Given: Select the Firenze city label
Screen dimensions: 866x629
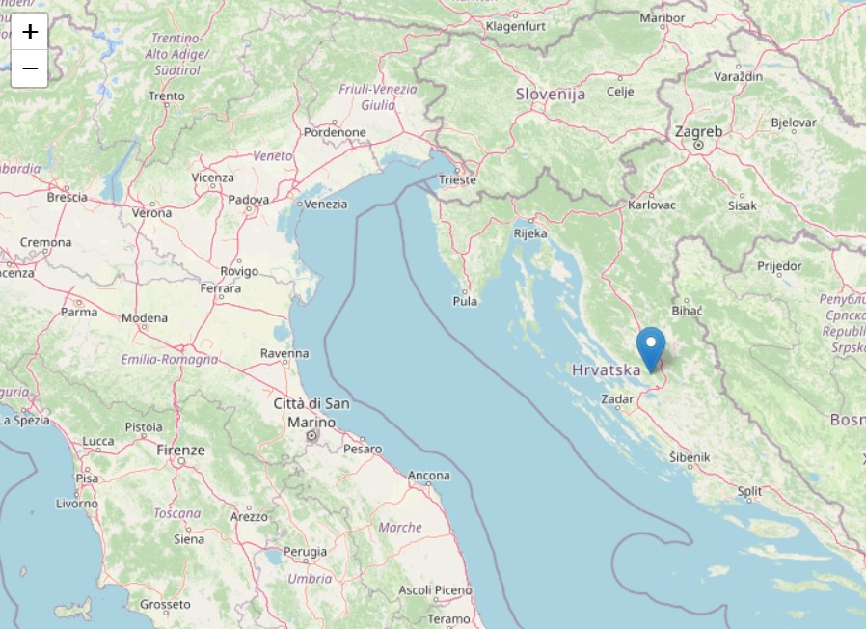Looking at the screenshot, I should pos(180,450).
